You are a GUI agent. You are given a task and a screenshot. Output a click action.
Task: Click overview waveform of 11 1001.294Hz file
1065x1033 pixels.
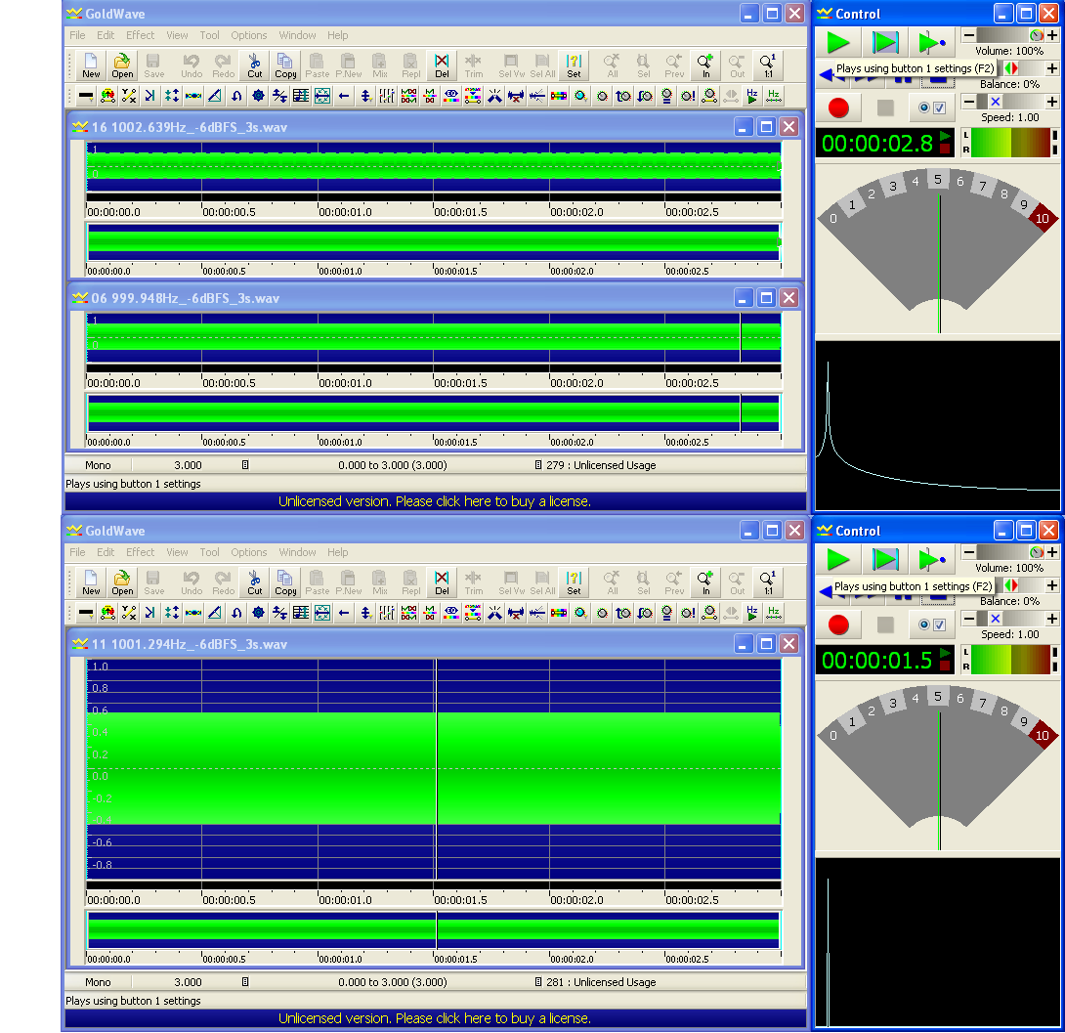coord(434,929)
